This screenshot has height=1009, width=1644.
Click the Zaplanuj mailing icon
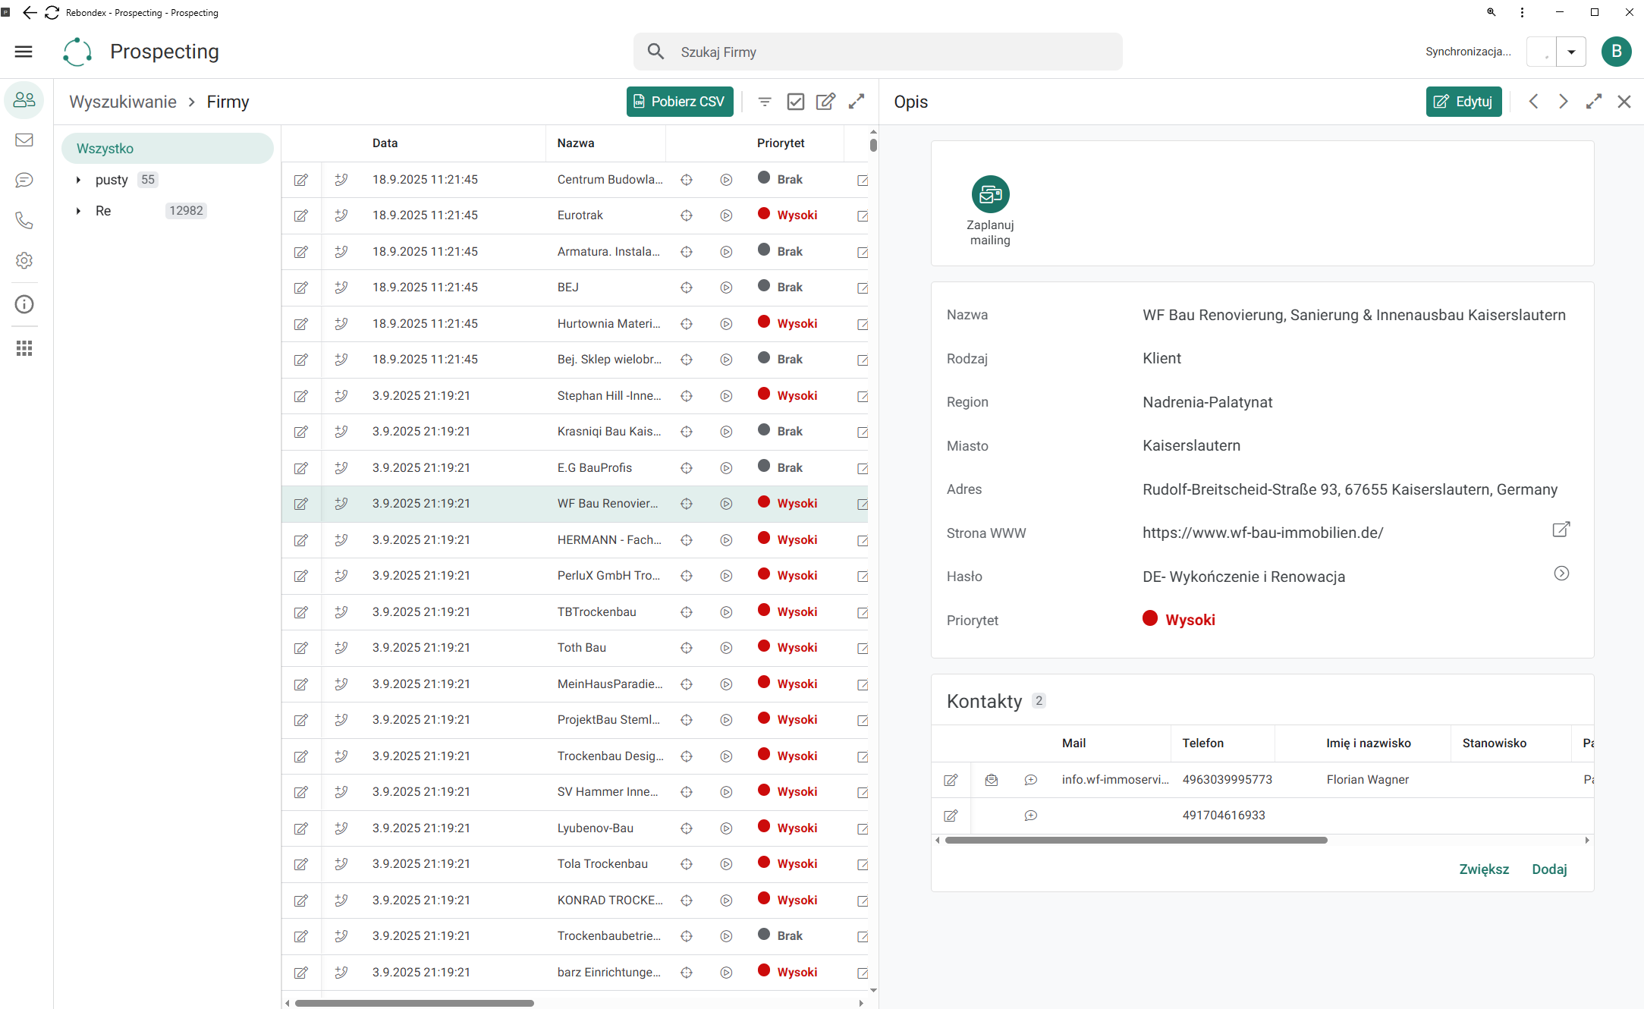pyautogui.click(x=990, y=194)
